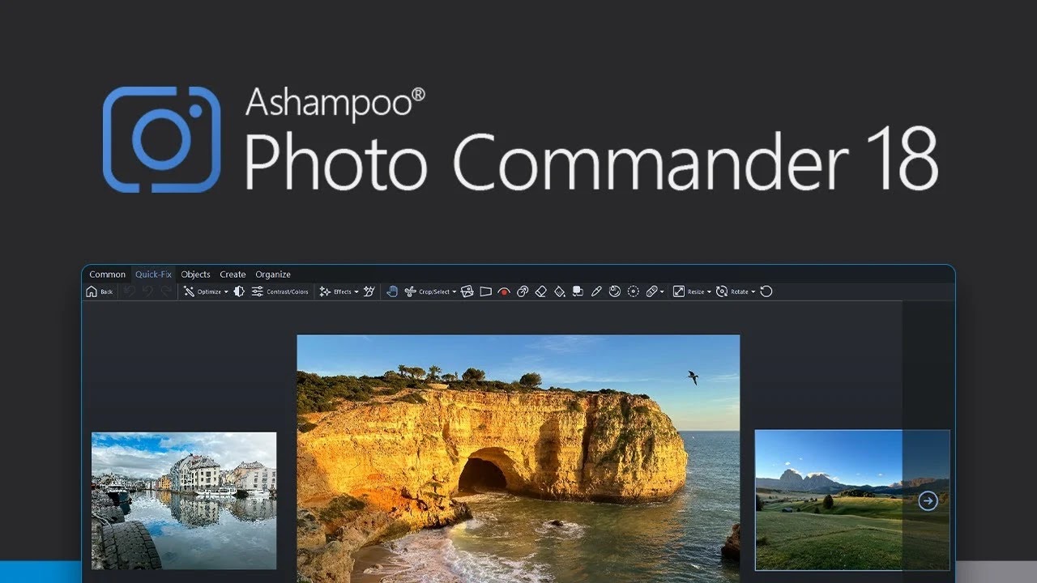Click the Rotate icon
The image size is (1037, 583).
point(721,291)
